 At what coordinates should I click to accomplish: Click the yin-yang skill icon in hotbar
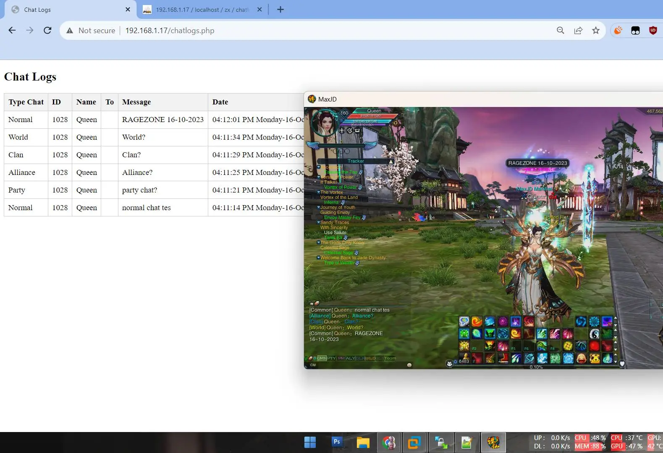coord(594,333)
